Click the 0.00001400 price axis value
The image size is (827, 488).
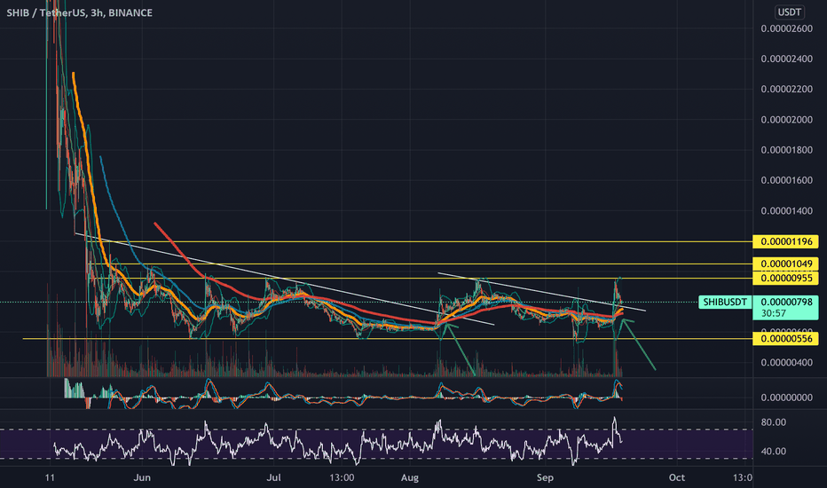point(786,211)
